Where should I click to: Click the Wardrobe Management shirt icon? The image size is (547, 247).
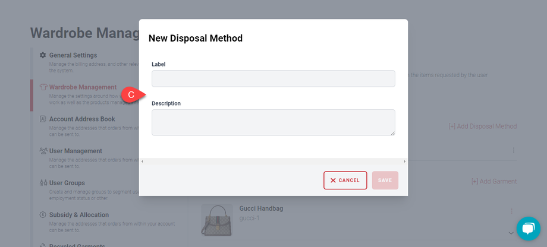pyautogui.click(x=43, y=87)
